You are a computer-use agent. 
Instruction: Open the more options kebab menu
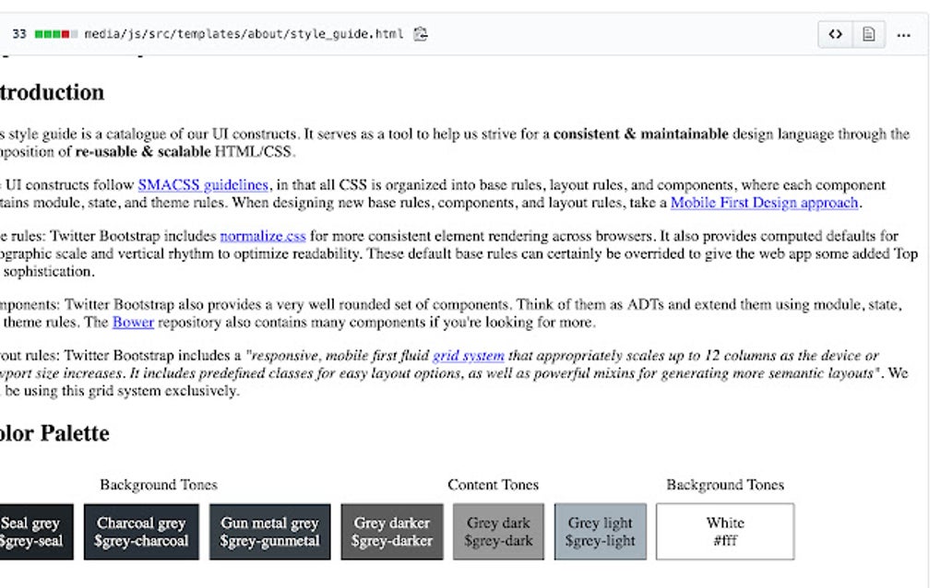click(902, 34)
